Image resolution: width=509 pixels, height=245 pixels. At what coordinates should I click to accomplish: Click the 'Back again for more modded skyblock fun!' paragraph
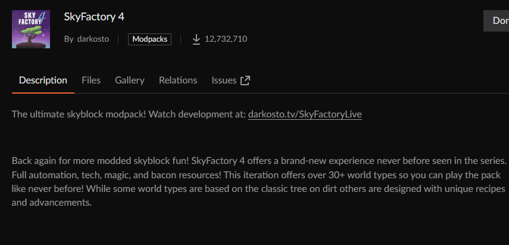(260, 182)
